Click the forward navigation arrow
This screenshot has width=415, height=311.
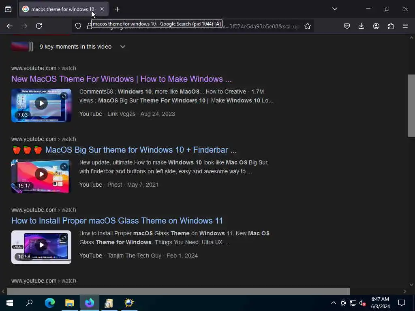24,26
